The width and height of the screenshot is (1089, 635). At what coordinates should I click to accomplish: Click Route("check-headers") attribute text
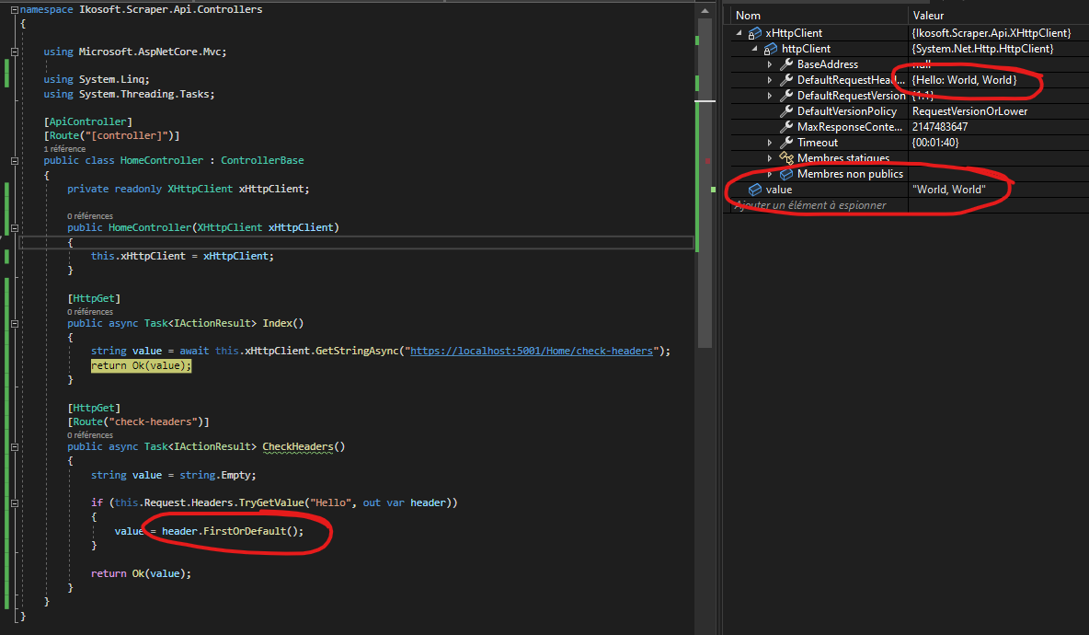(x=138, y=421)
